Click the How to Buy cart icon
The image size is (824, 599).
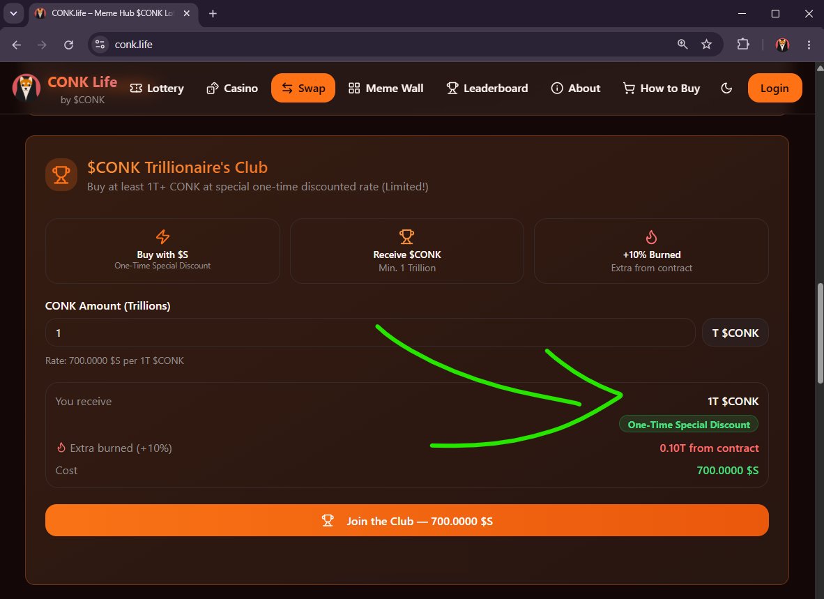pyautogui.click(x=629, y=89)
